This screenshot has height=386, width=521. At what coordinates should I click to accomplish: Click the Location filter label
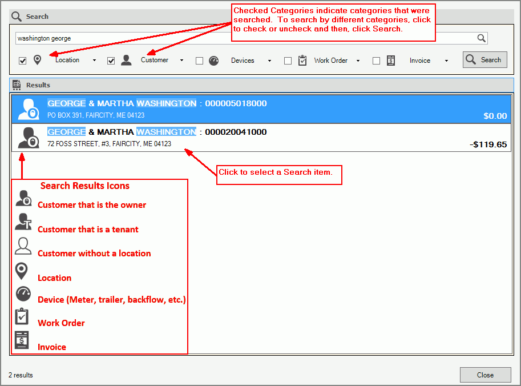pyautogui.click(x=67, y=60)
